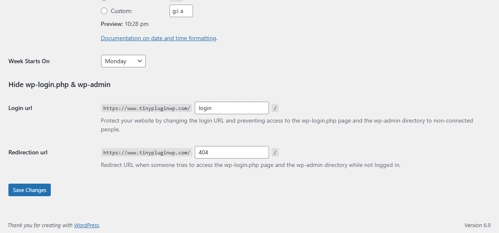The height and width of the screenshot is (233, 499).
Task: Click the site URL prefix beside Redirection url
Action: (x=146, y=153)
